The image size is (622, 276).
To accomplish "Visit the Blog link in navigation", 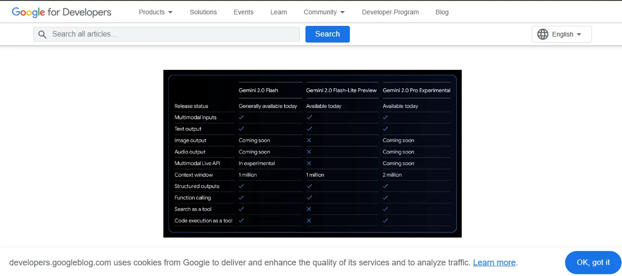I will [442, 12].
